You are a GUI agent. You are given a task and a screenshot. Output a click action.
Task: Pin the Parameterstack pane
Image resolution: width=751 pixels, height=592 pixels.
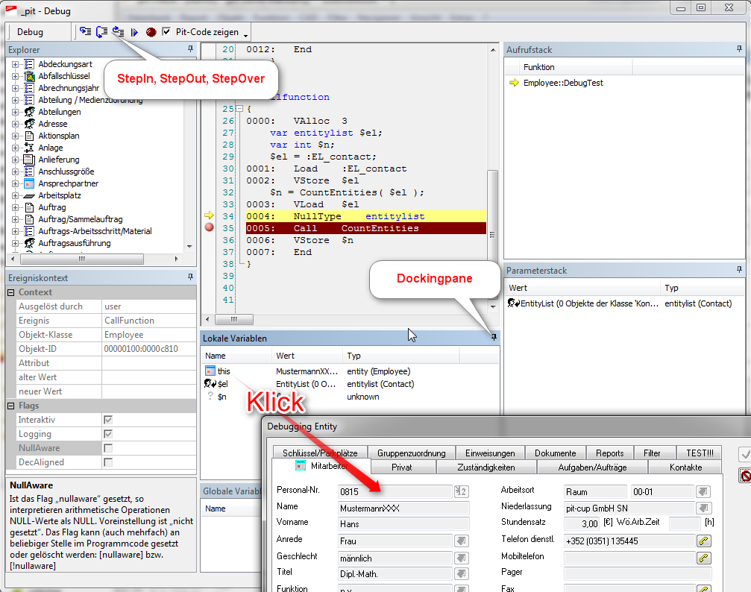click(x=739, y=270)
